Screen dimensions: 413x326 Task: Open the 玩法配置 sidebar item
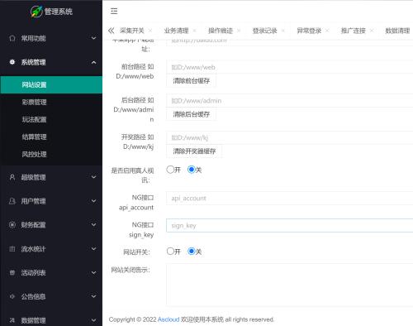[x=51, y=120]
